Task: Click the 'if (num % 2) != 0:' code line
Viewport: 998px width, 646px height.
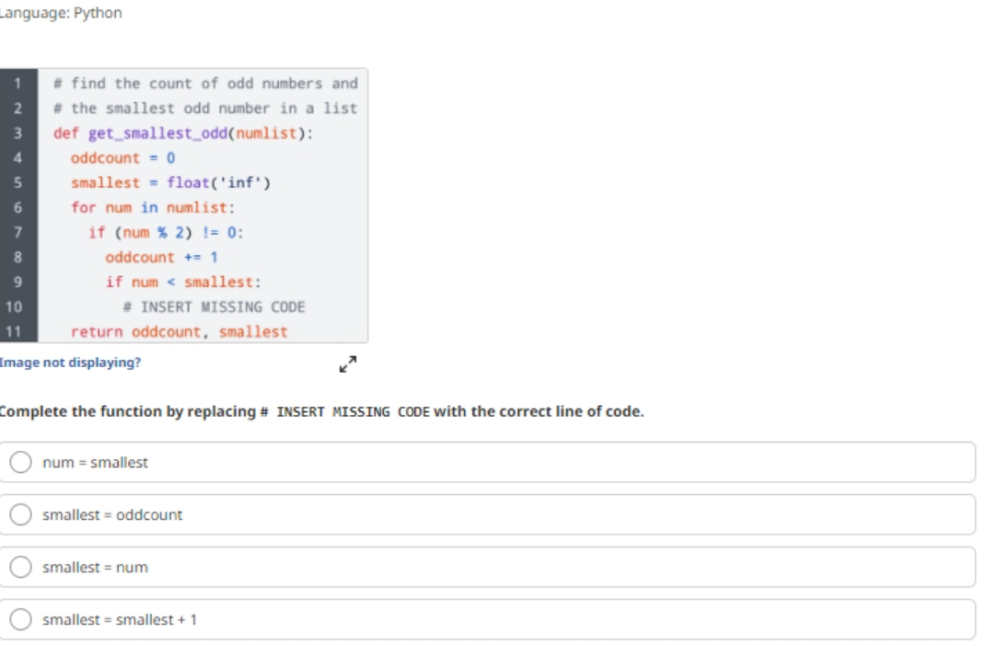Action: tap(166, 232)
